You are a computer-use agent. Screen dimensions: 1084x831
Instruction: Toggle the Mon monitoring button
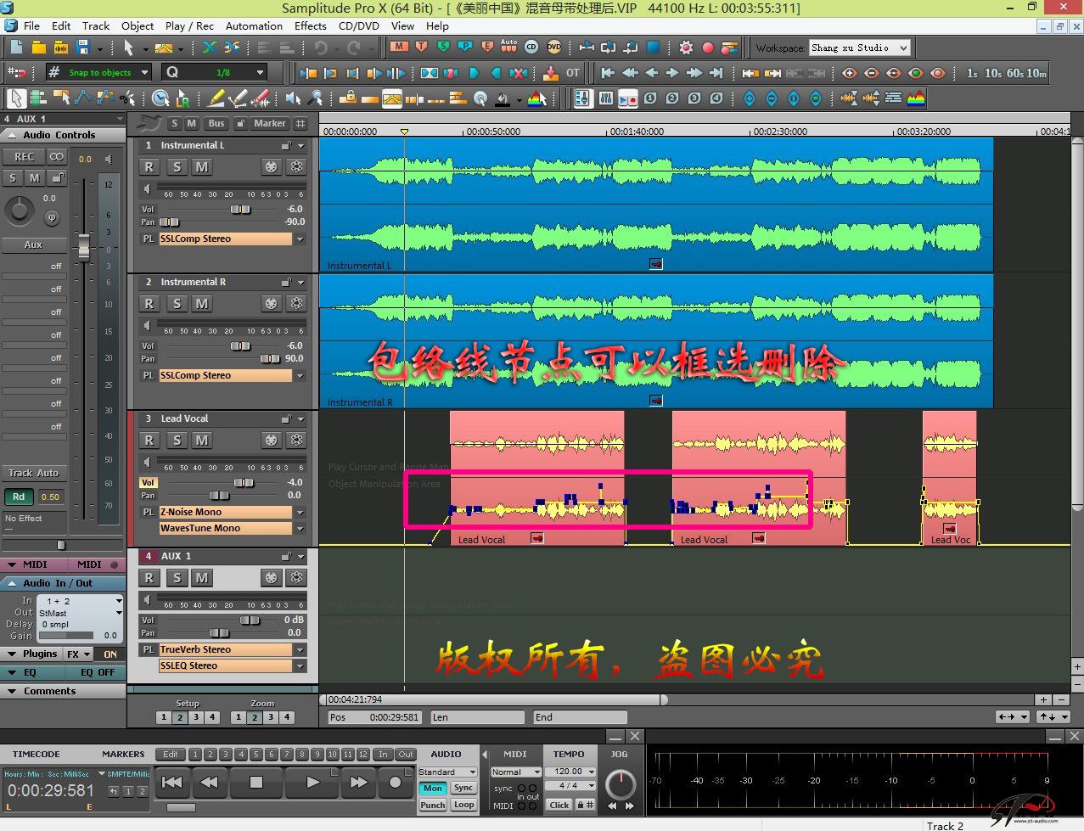(433, 789)
